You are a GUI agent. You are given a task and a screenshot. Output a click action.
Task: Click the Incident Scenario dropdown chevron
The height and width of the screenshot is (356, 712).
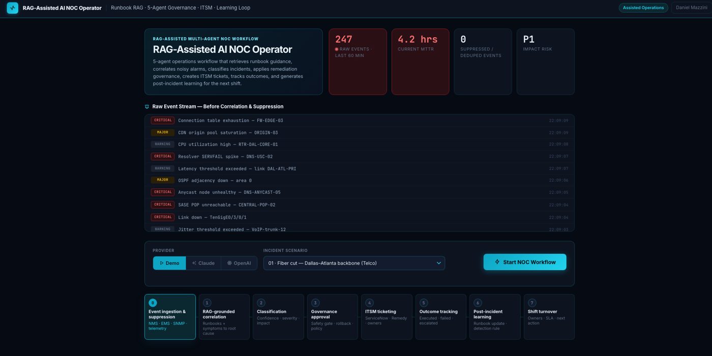pos(438,263)
